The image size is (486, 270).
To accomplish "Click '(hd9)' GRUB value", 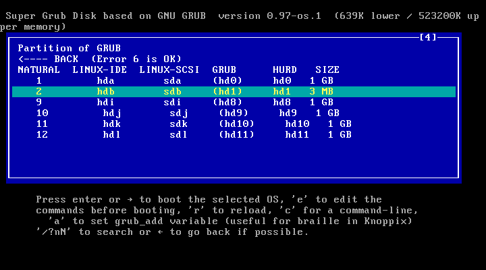I will click(x=234, y=113).
